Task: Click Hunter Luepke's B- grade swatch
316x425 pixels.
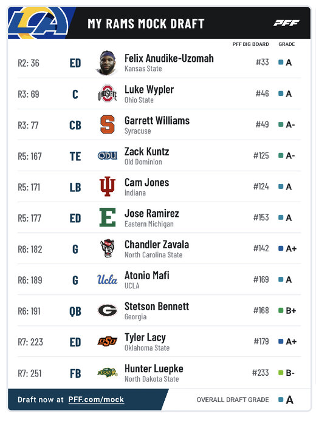Action: (281, 373)
